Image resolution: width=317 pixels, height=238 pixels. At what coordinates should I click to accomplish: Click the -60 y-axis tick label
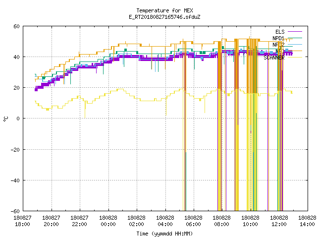pyautogui.click(x=15, y=211)
